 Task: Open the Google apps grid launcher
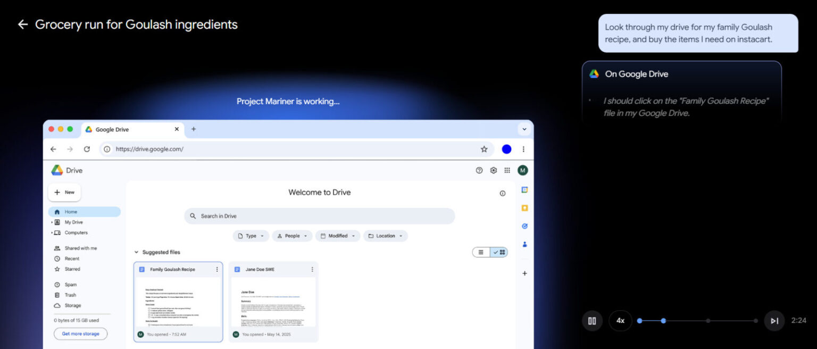[508, 170]
